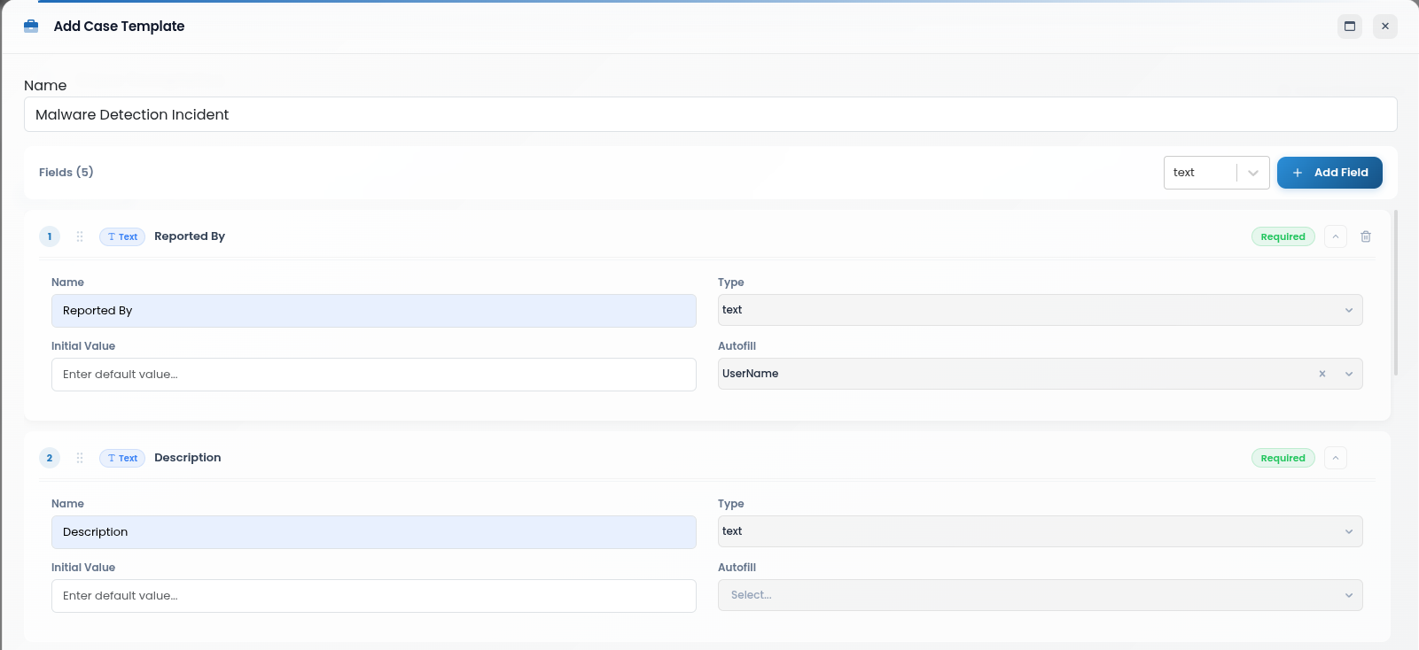The height and width of the screenshot is (650, 1419).
Task: Collapse the Description field card
Action: [x=1336, y=458]
